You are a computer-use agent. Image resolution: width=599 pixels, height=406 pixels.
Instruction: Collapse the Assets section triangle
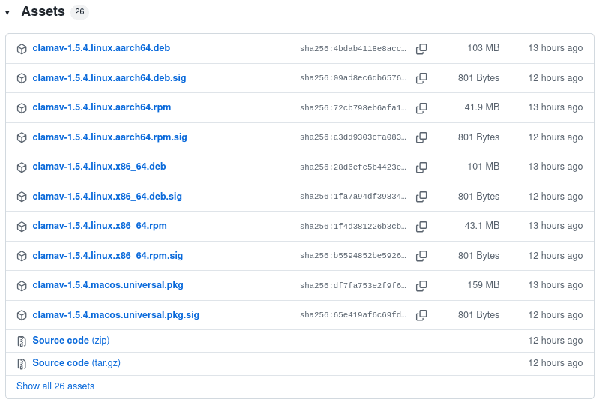7,13
